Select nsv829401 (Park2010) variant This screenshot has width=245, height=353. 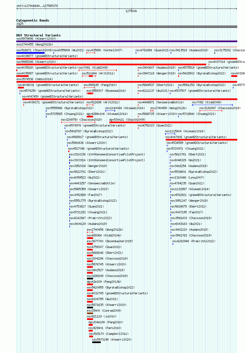pos(105,328)
